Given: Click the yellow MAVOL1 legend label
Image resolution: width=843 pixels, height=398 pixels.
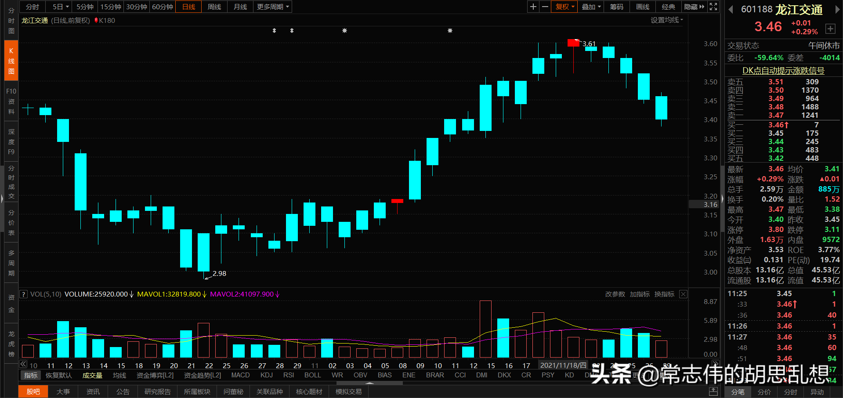Looking at the screenshot, I should 169,294.
